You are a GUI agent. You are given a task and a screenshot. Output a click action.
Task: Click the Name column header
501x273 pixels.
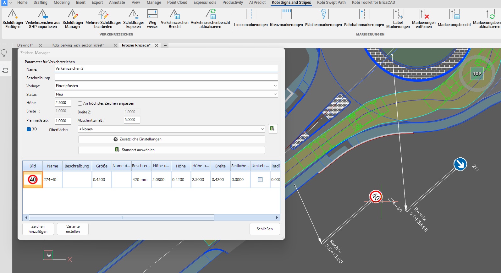point(52,166)
